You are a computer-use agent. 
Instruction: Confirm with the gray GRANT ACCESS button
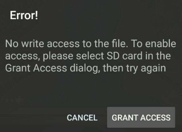coord(141,118)
